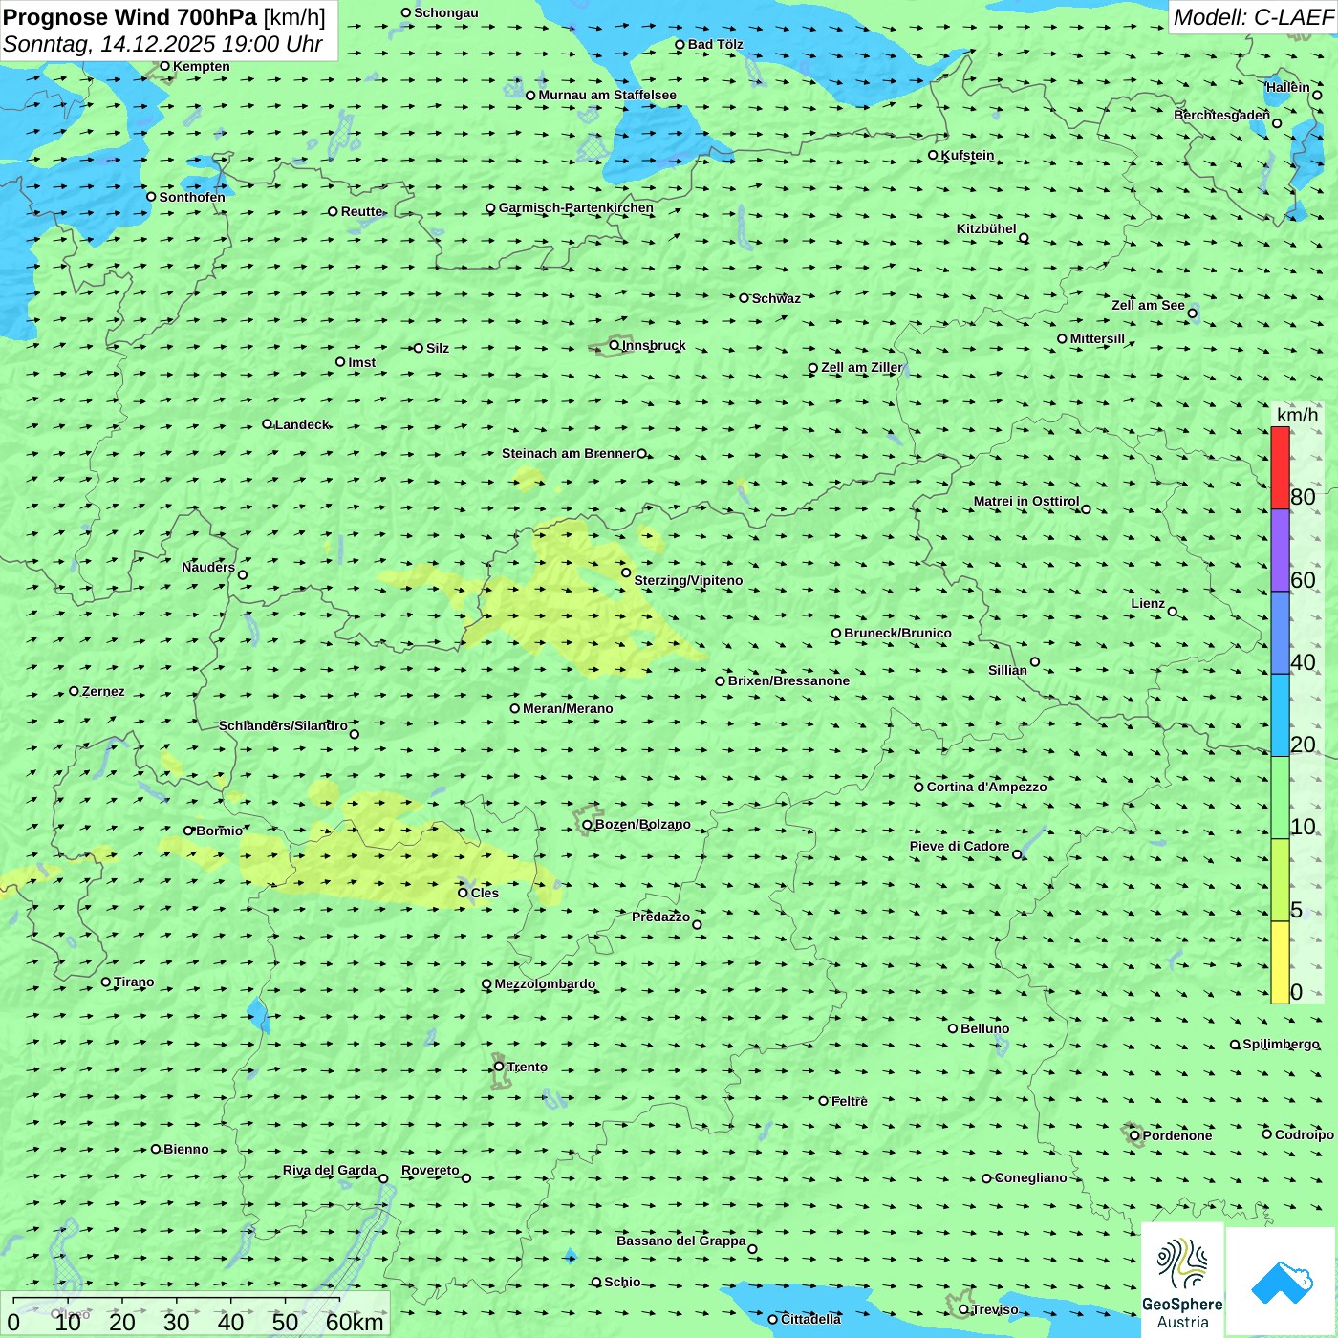This screenshot has height=1338, width=1338.
Task: Click the blue cloud logo icon
Action: point(1282,1282)
